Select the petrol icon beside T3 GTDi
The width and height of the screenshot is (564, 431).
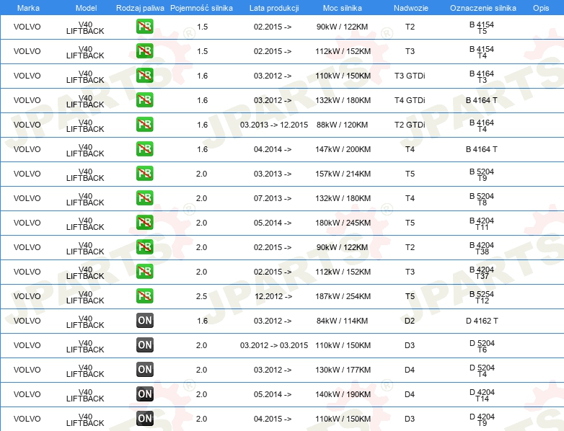coord(144,76)
